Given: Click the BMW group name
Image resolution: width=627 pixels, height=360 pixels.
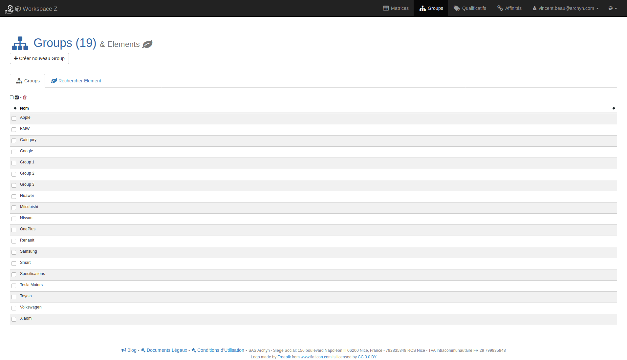Looking at the screenshot, I should click(25, 129).
